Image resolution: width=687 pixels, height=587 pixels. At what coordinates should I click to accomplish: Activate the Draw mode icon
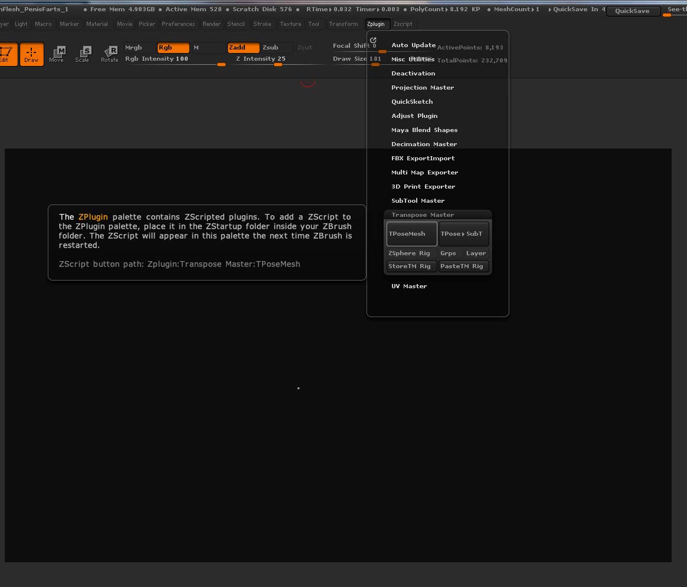click(31, 54)
